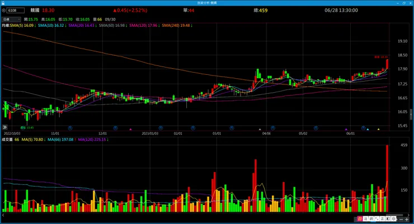Click the purple triangle marker before 06/01
Viewport: 414px width, 224px height.
(346, 130)
